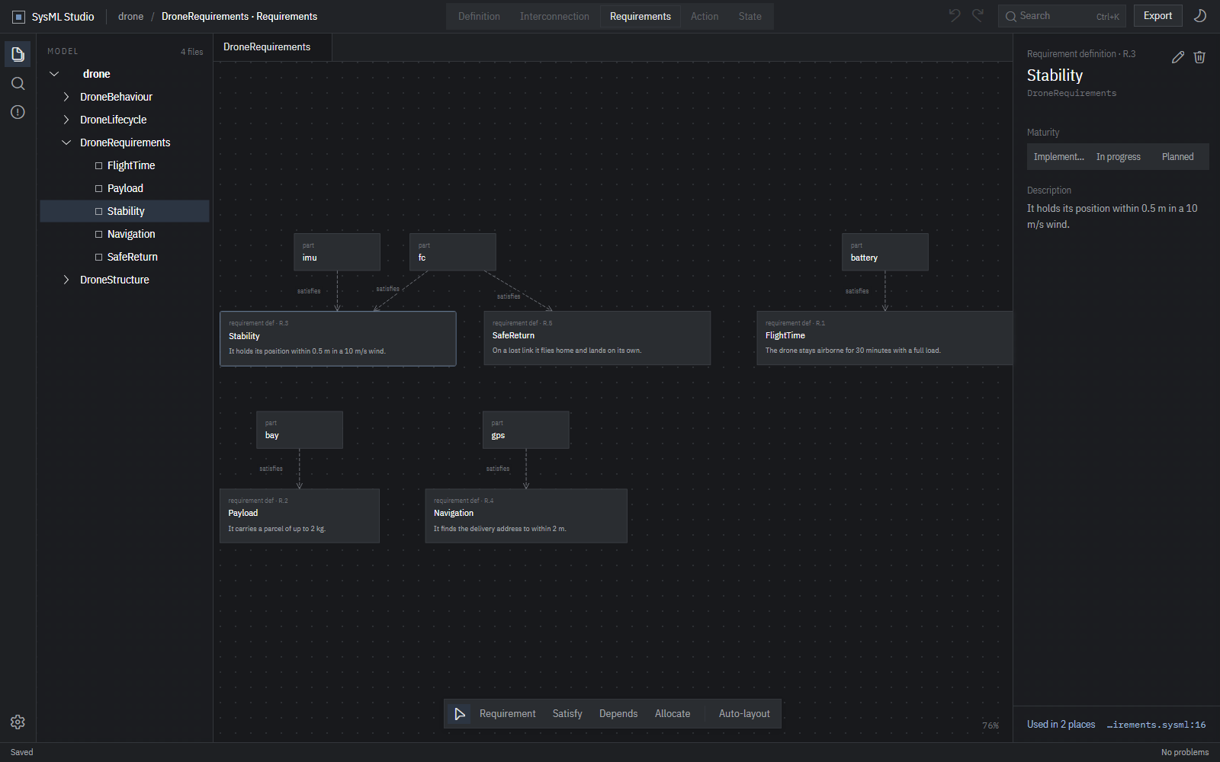Collapse the DroneRequirements tree node
The image size is (1220, 762).
point(66,142)
